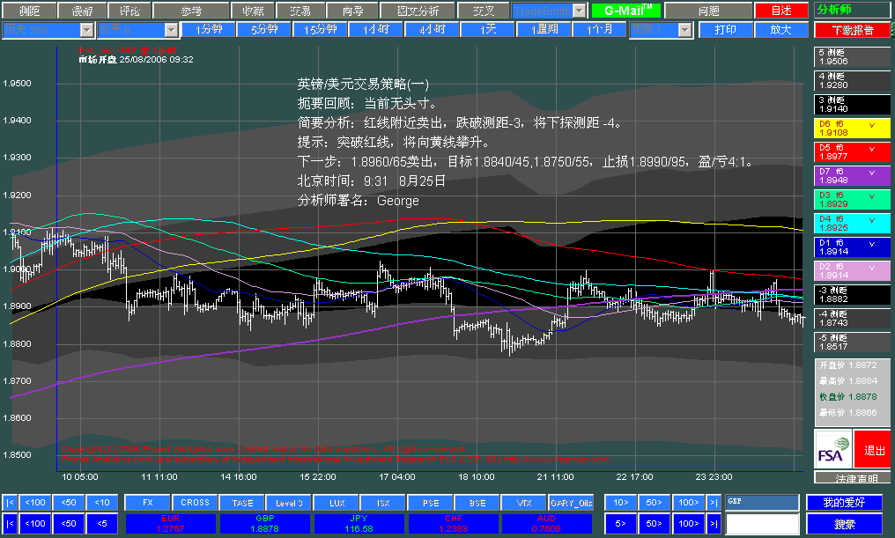895x538 pixels.
Task: Open the TradeSmith dropdown
Action: (x=580, y=11)
